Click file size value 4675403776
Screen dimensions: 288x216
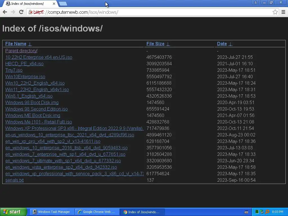tap(159, 57)
